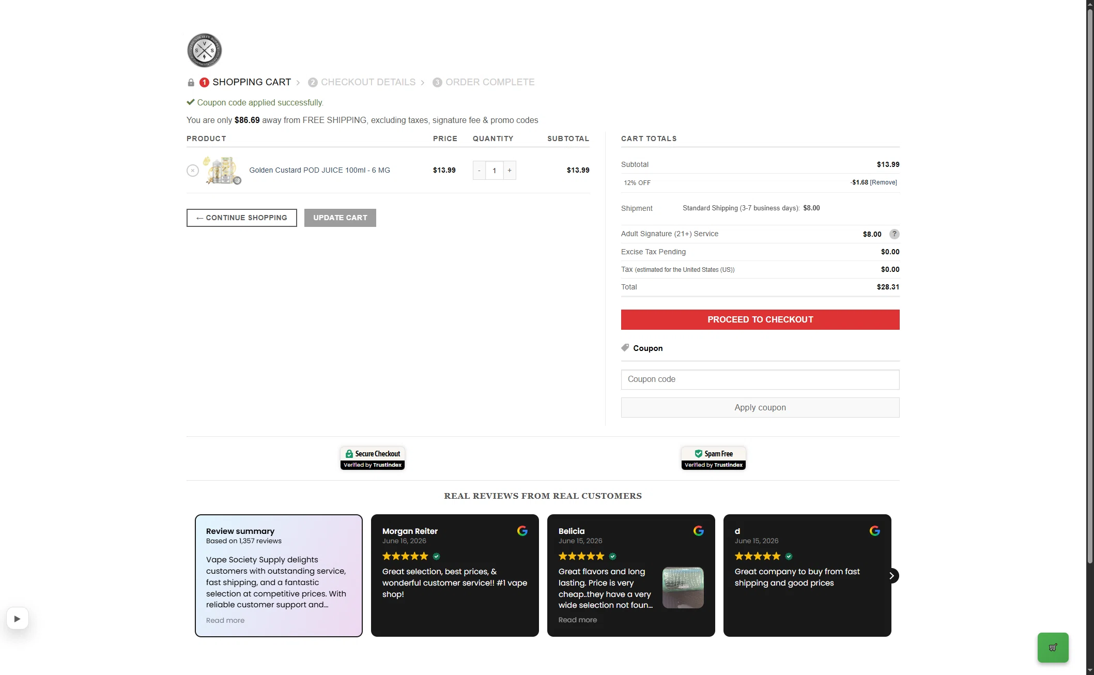Open photo in Belicia's review
This screenshot has width=1094, height=675.
pyautogui.click(x=683, y=588)
